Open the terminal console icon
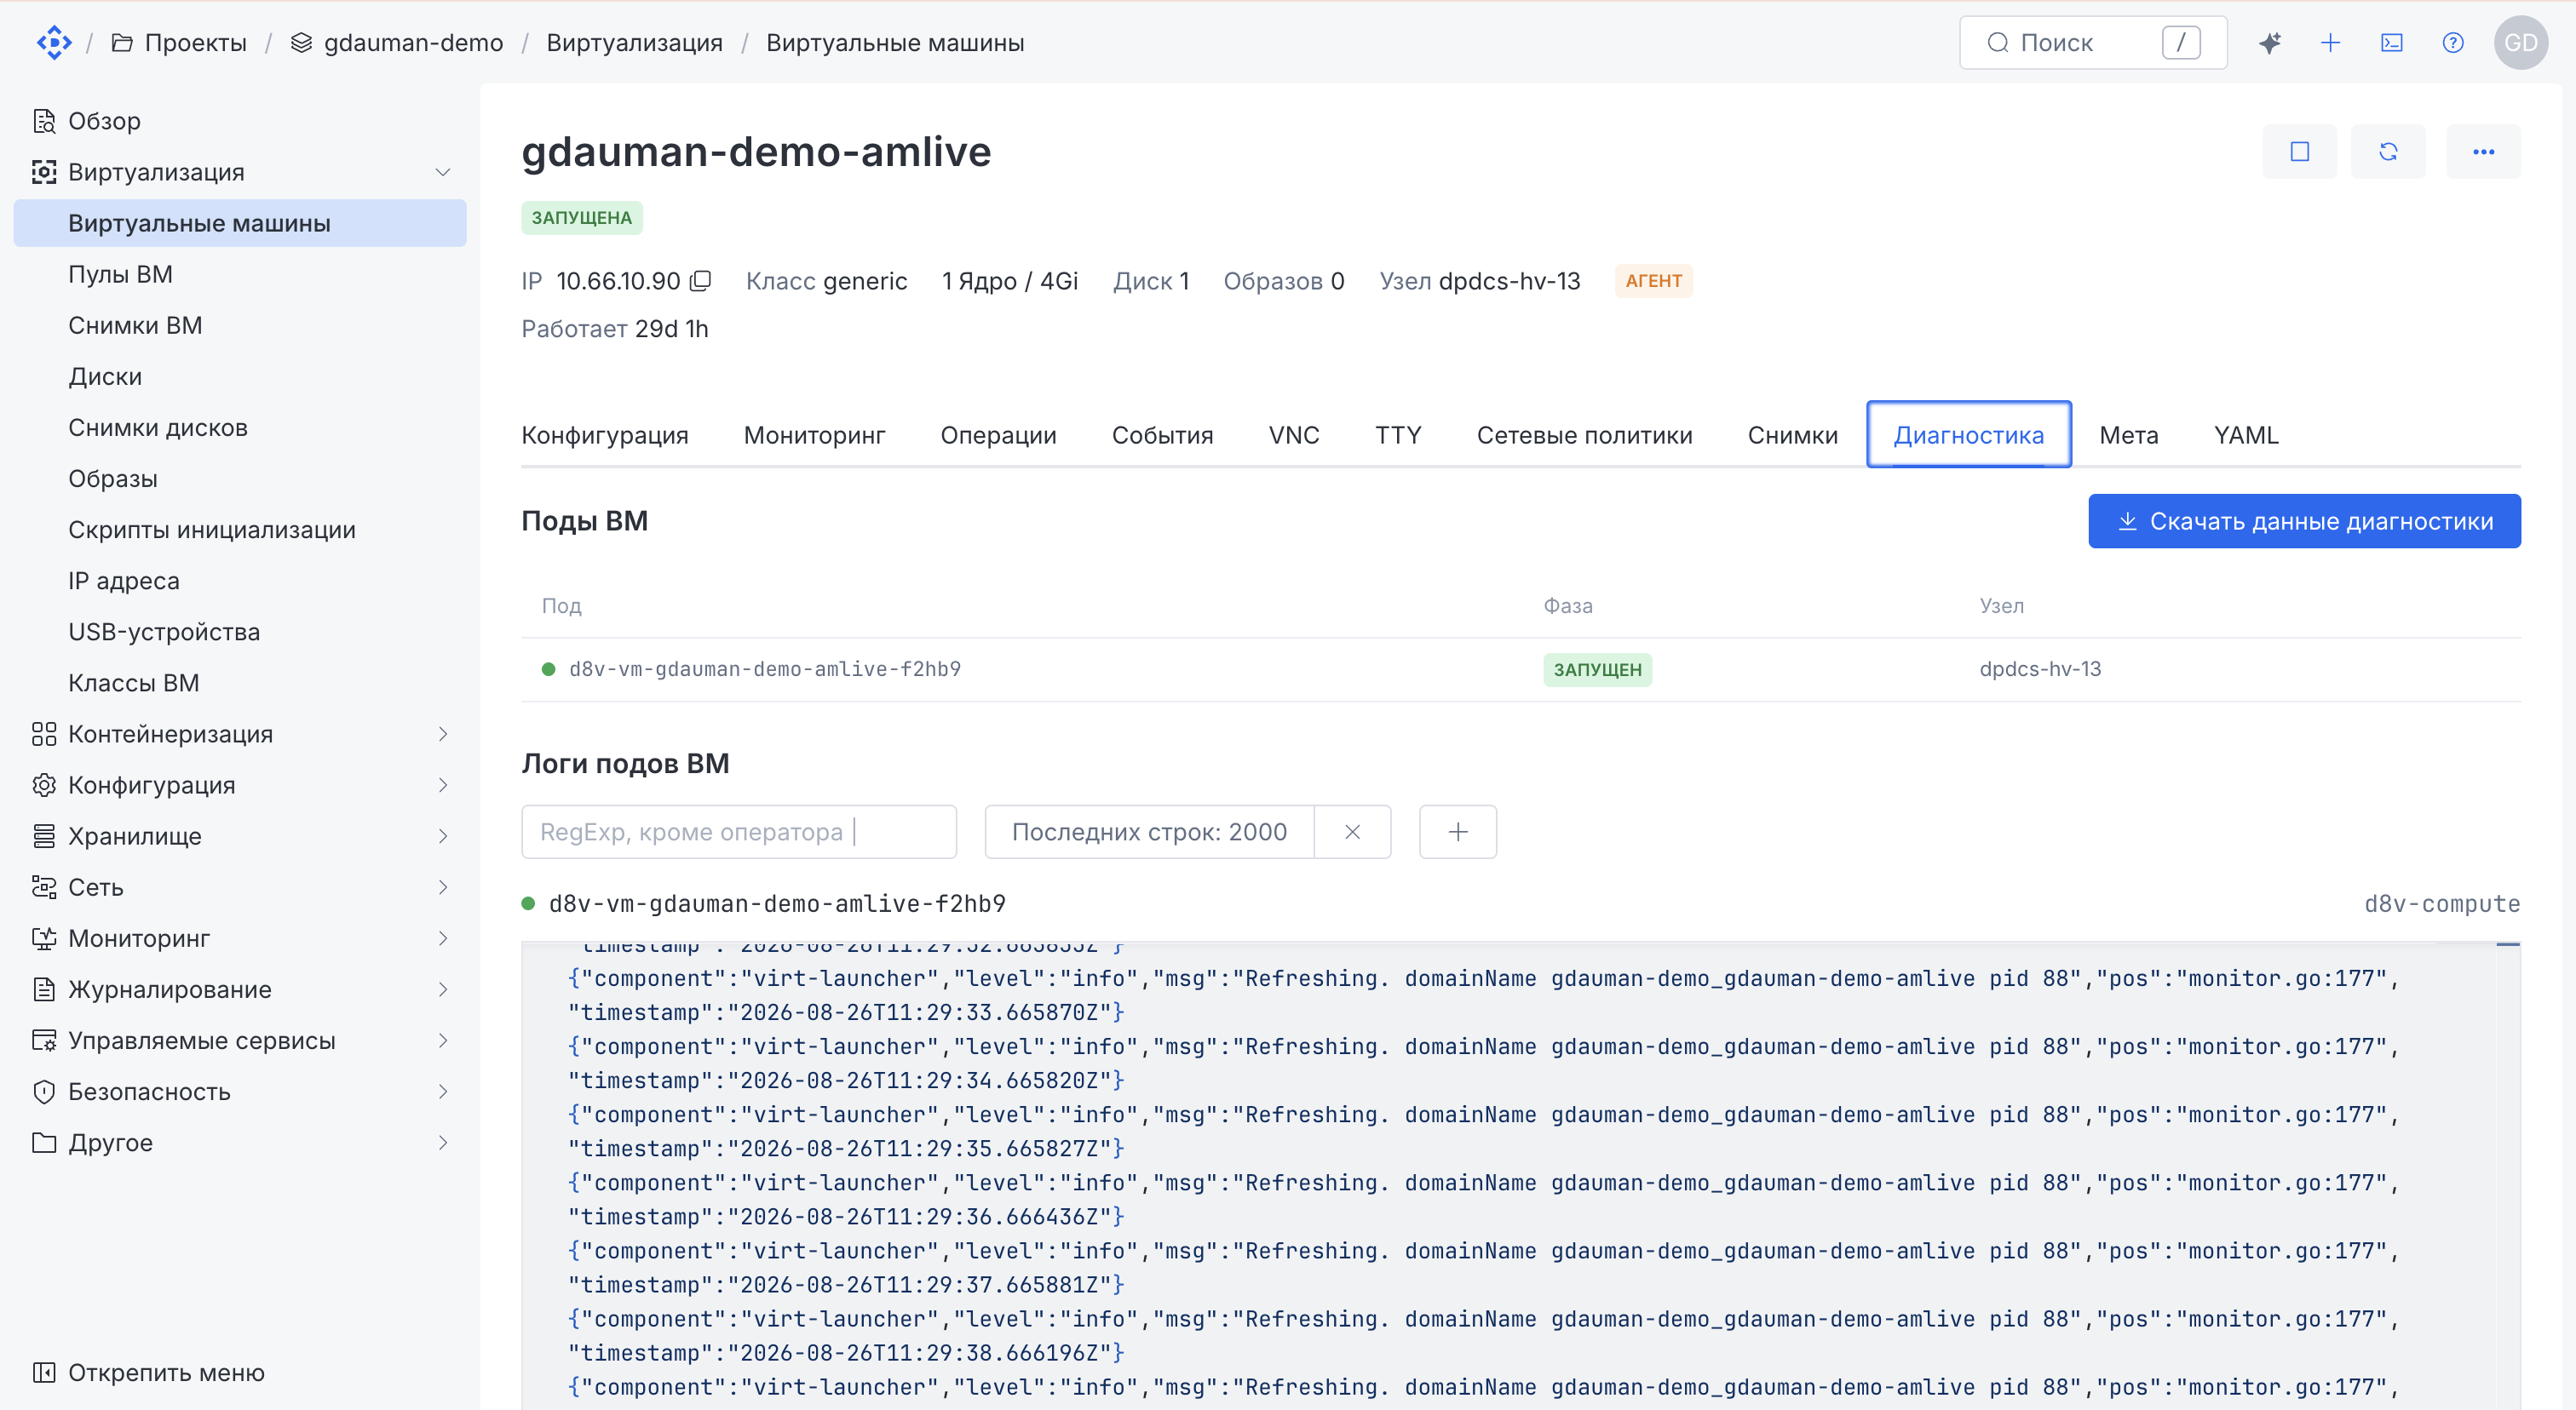The height and width of the screenshot is (1410, 2576). coord(2392,42)
